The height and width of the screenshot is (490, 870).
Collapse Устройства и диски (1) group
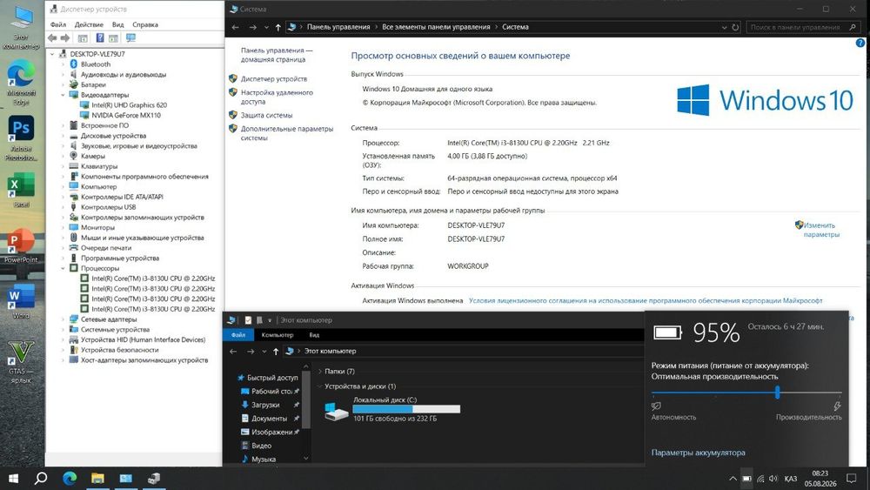point(320,386)
